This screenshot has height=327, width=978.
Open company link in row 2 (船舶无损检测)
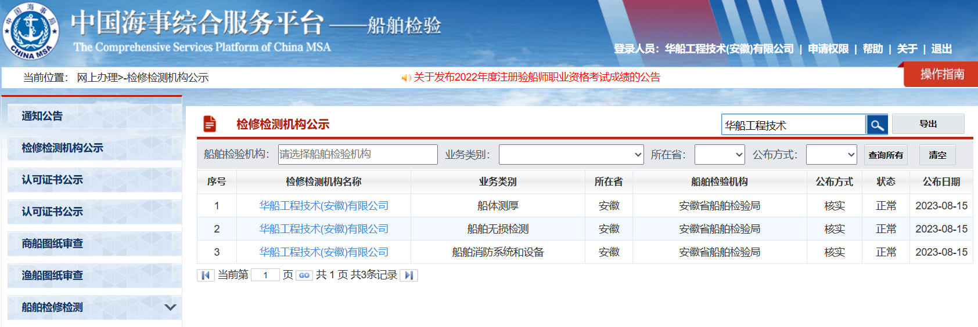click(x=323, y=229)
